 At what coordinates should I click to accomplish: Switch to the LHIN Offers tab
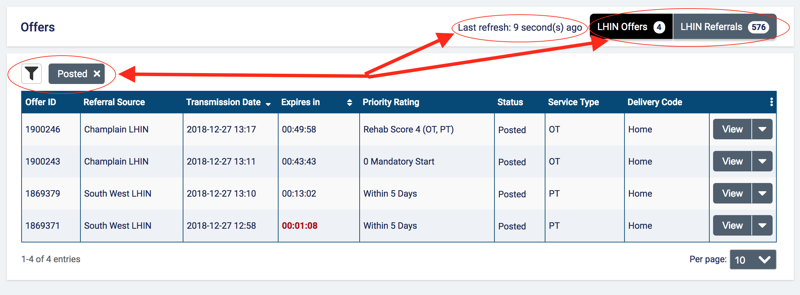[x=631, y=27]
